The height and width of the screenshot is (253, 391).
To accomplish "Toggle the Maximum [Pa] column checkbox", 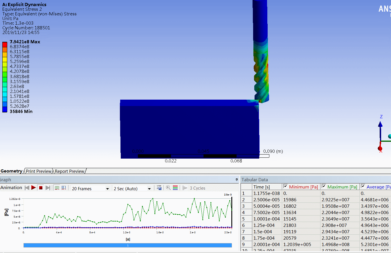I will [x=324, y=186].
